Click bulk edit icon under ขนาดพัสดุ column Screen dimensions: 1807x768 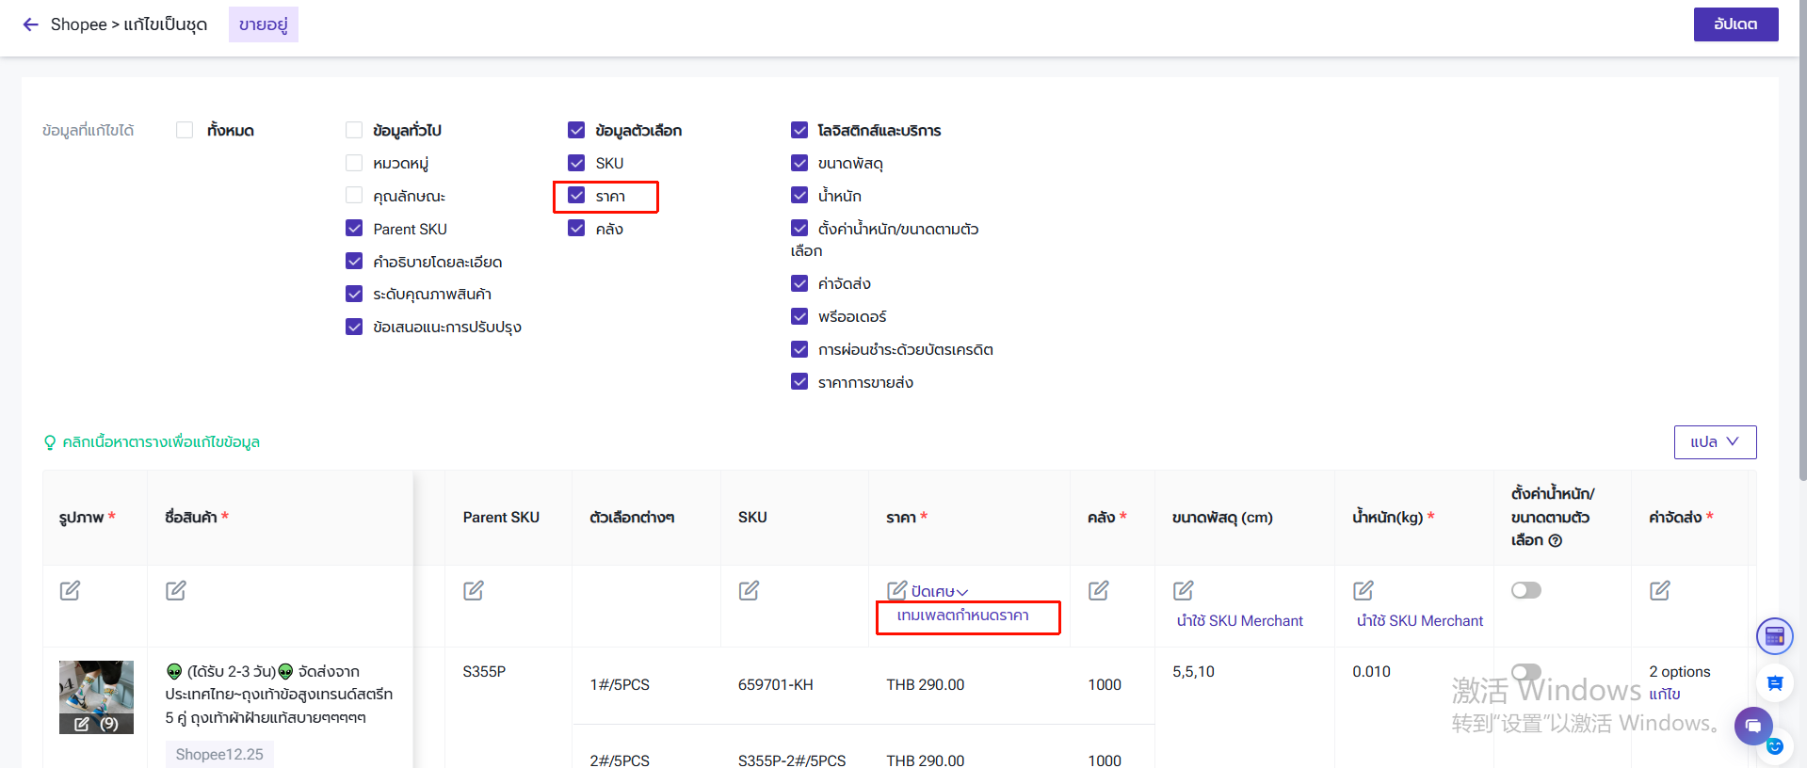point(1184,590)
